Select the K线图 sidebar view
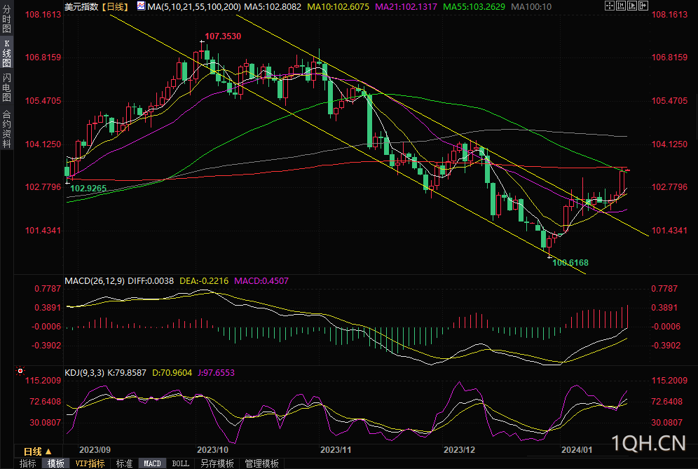Viewport: 698px width, 469px height. (x=6, y=53)
